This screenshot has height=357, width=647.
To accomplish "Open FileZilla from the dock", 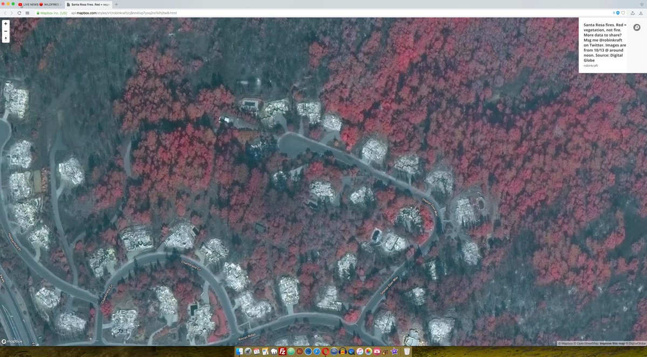I will (x=282, y=351).
